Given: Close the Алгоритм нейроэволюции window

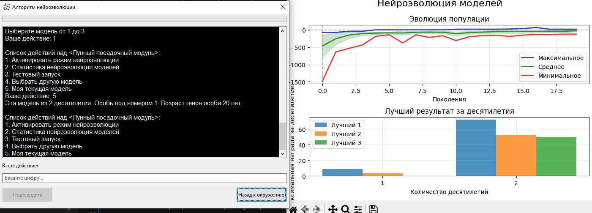Looking at the screenshot, I should [x=283, y=7].
